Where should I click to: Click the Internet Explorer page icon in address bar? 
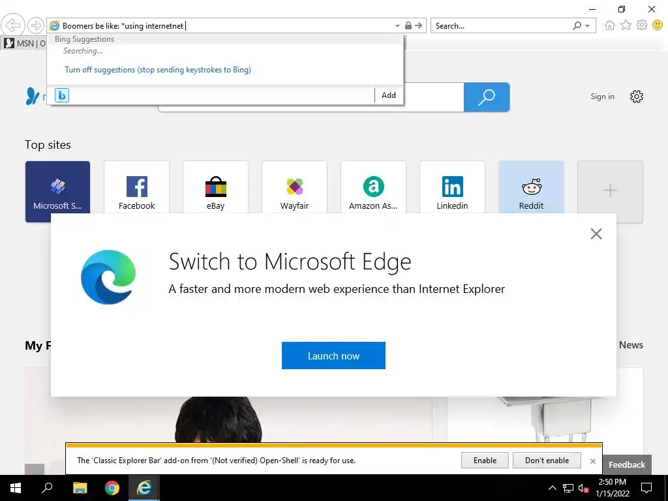[x=55, y=25]
